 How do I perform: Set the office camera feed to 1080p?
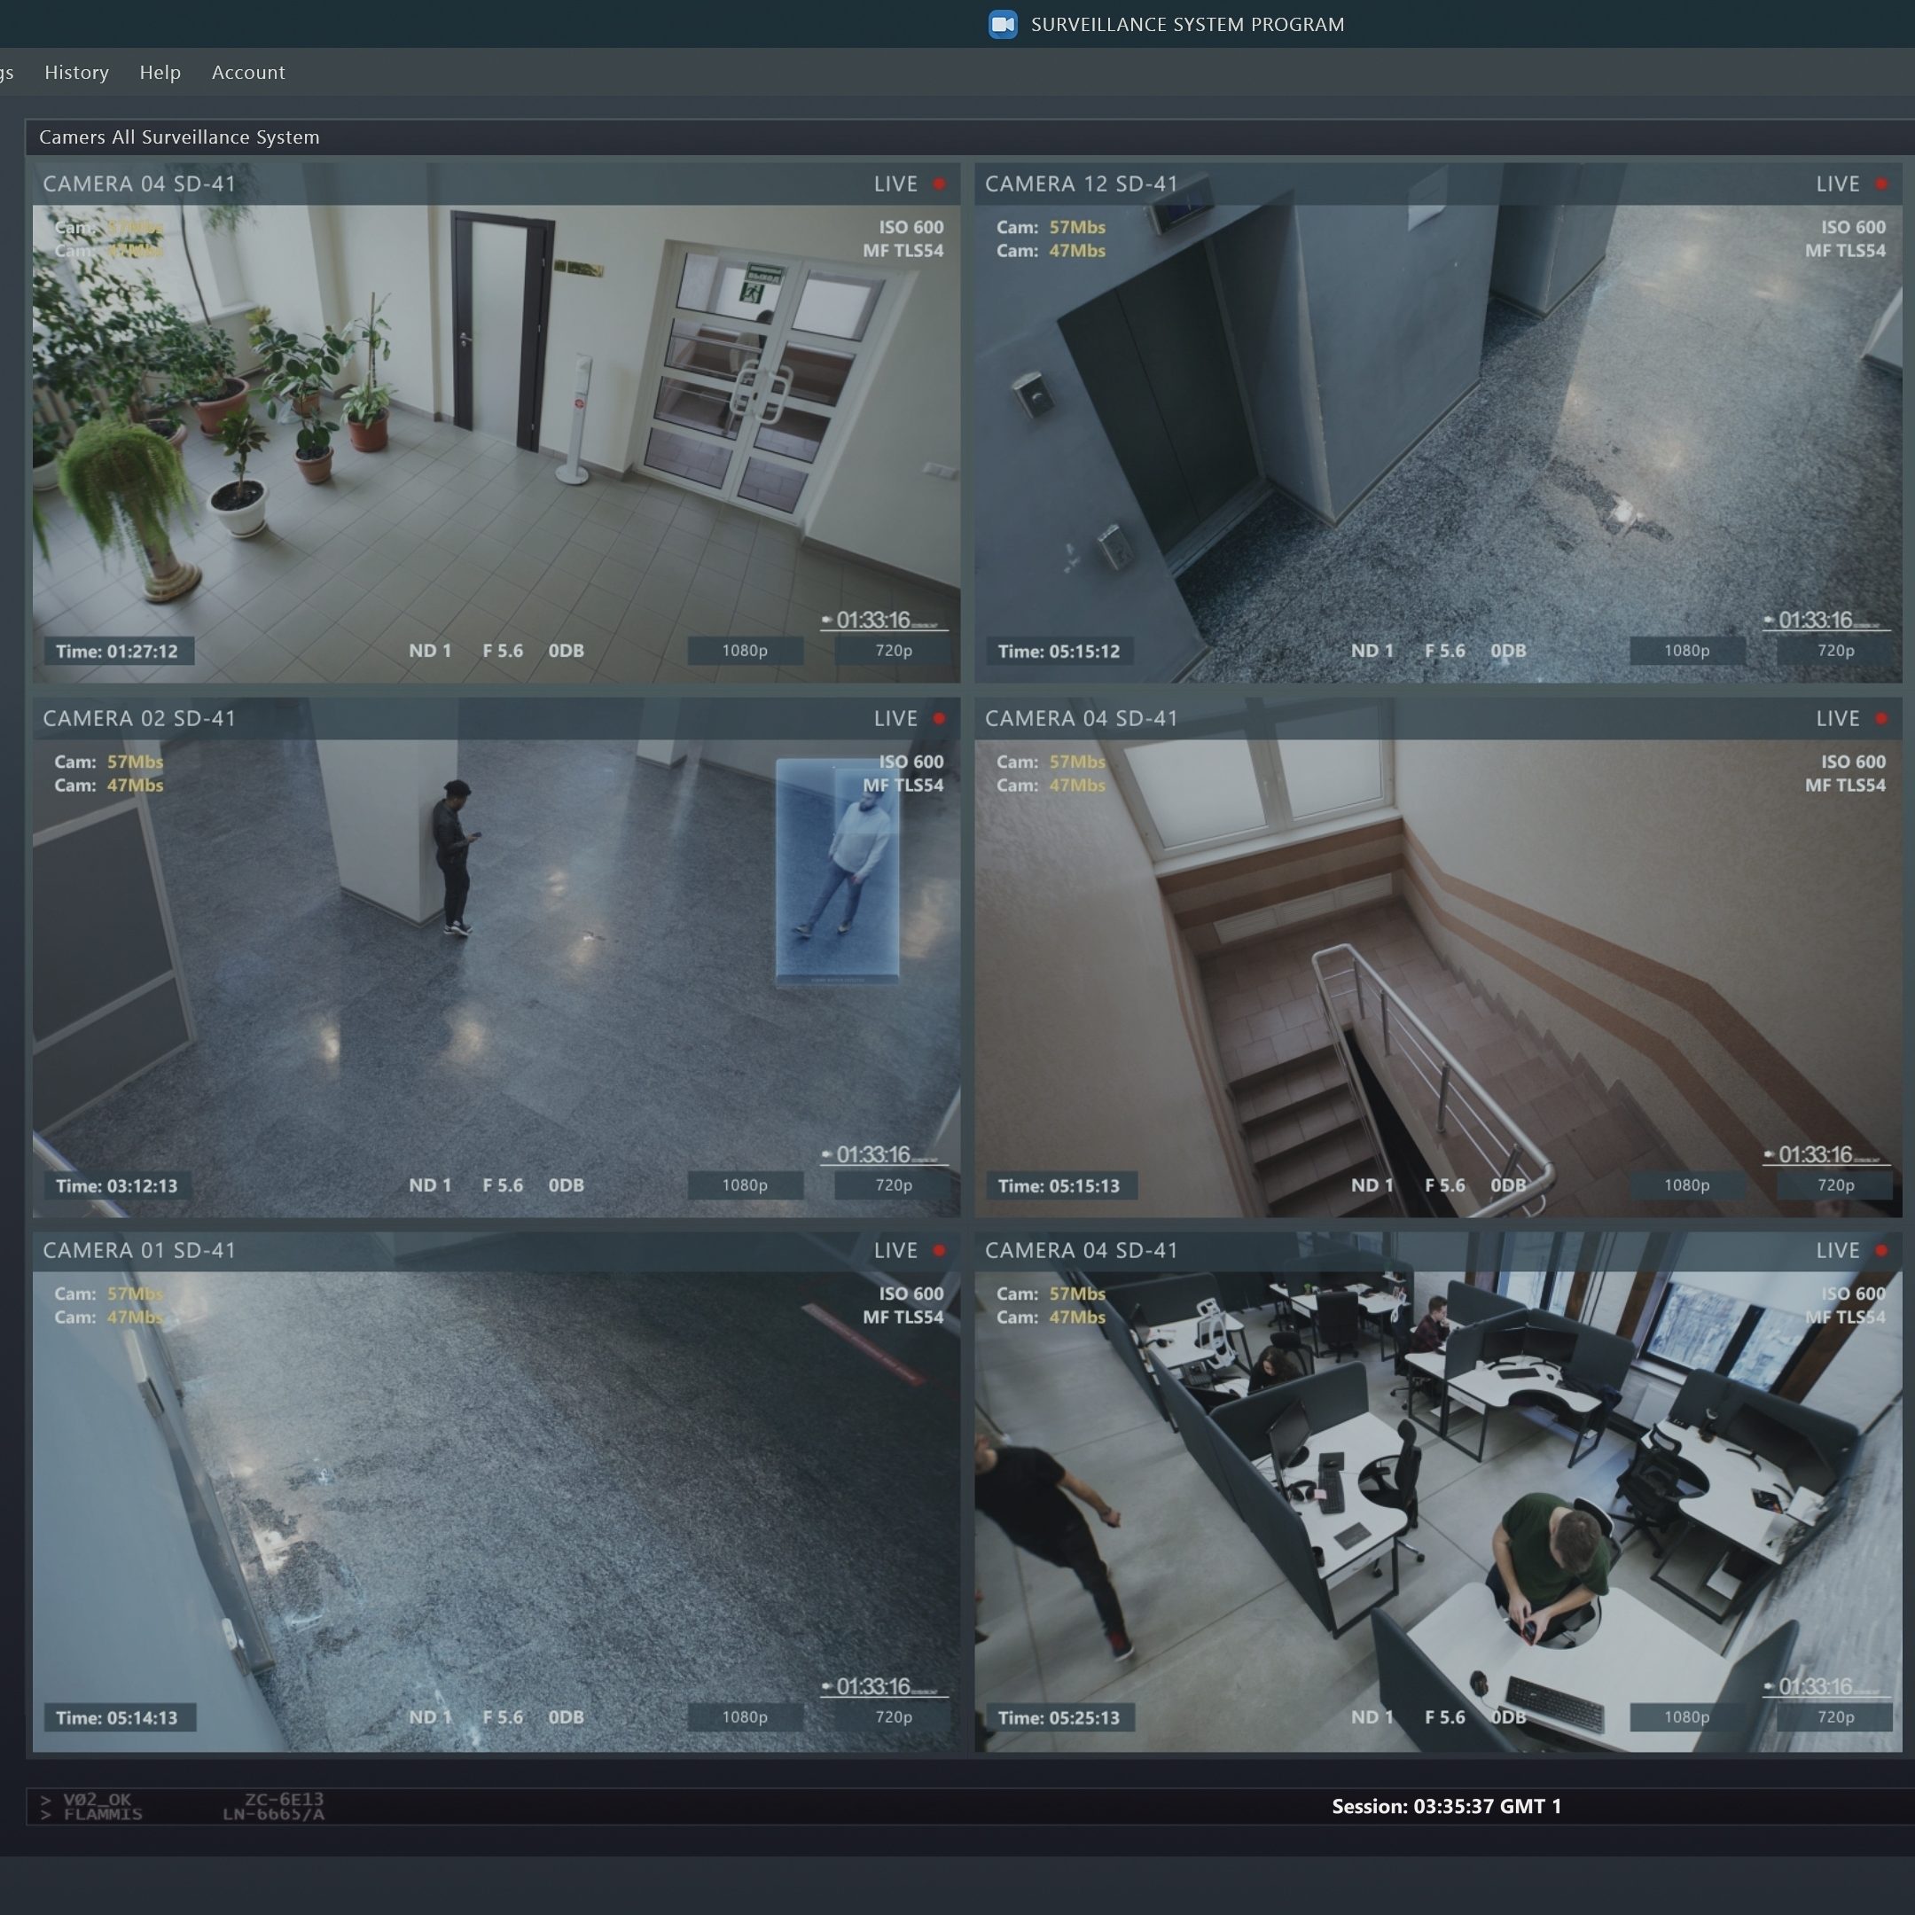(x=1686, y=1718)
